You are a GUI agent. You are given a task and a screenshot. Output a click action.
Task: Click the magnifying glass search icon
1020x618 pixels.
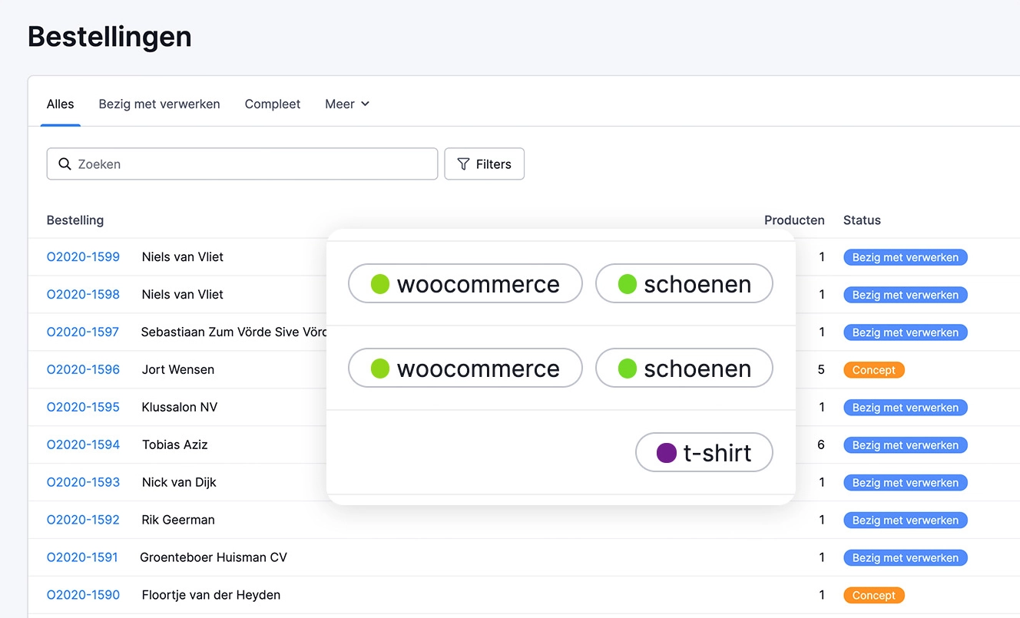point(65,164)
